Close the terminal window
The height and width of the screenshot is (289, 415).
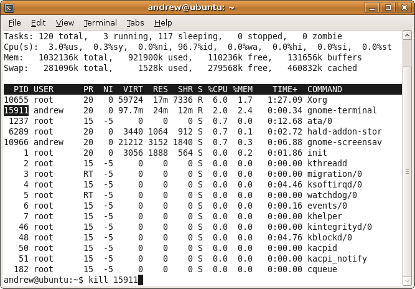(x=404, y=7)
